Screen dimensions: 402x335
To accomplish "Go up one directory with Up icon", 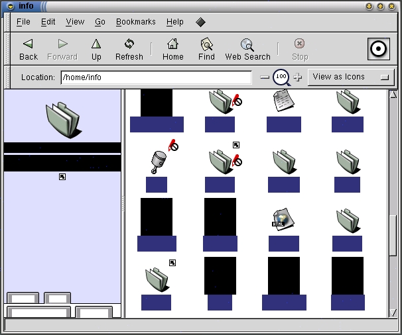I will coord(96,44).
